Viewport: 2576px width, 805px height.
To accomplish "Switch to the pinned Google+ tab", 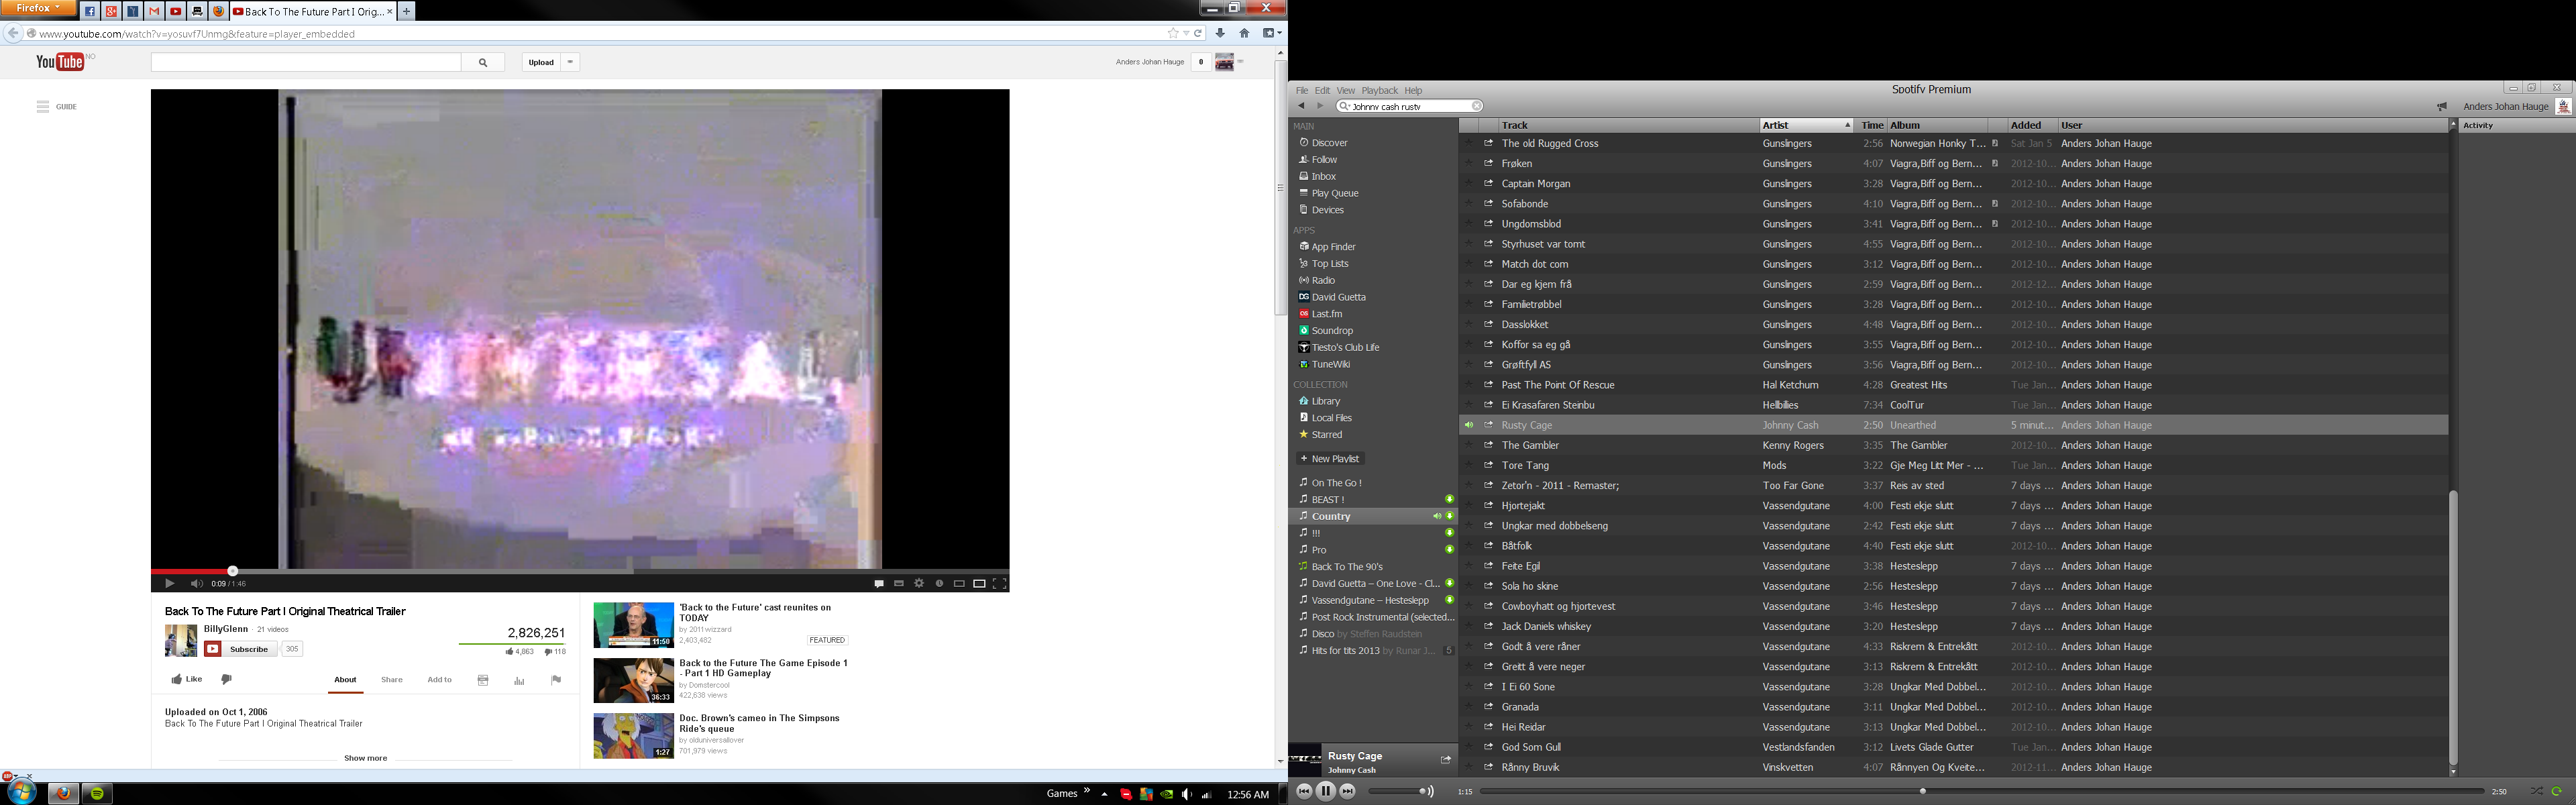I will [111, 12].
